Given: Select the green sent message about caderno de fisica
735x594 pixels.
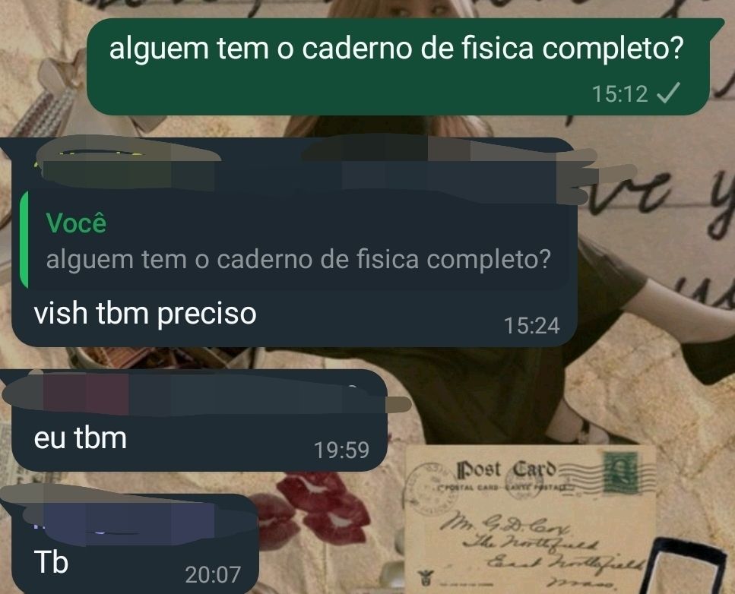Looking at the screenshot, I should (398, 67).
